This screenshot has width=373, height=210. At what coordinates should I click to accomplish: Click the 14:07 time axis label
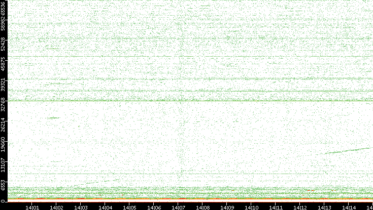[178, 207]
